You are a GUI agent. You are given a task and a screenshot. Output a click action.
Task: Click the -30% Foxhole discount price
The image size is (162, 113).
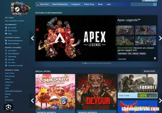pos(147,95)
